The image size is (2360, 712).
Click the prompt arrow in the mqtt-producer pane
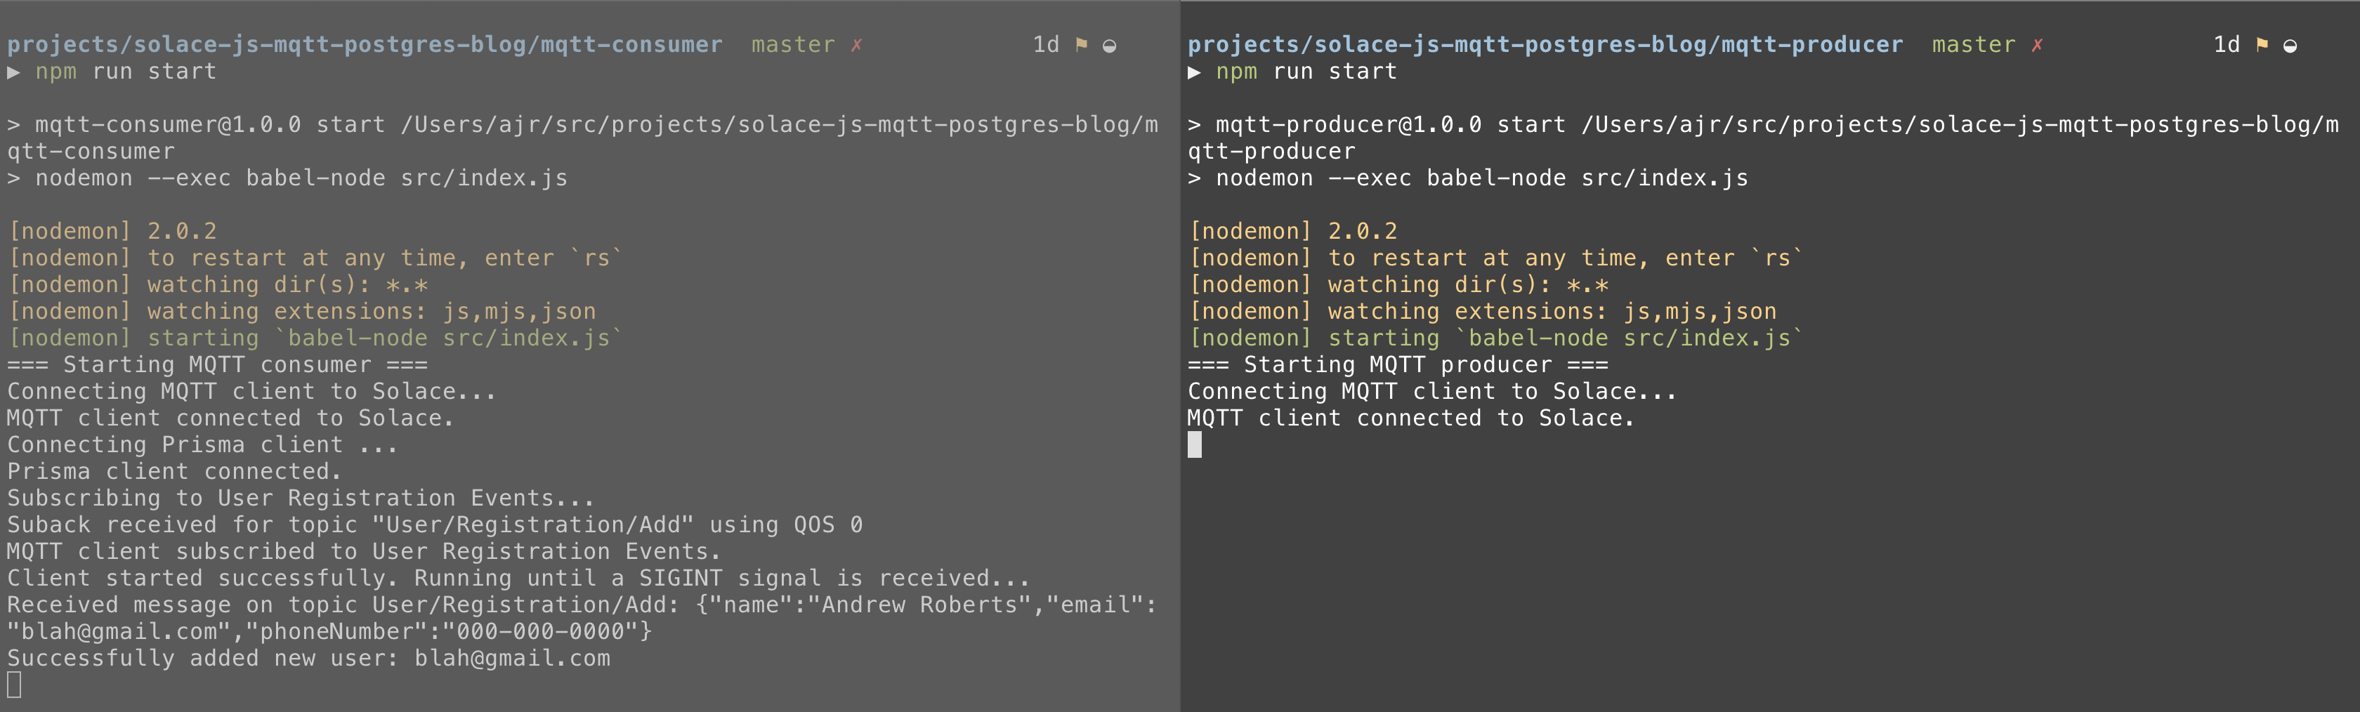click(1194, 72)
